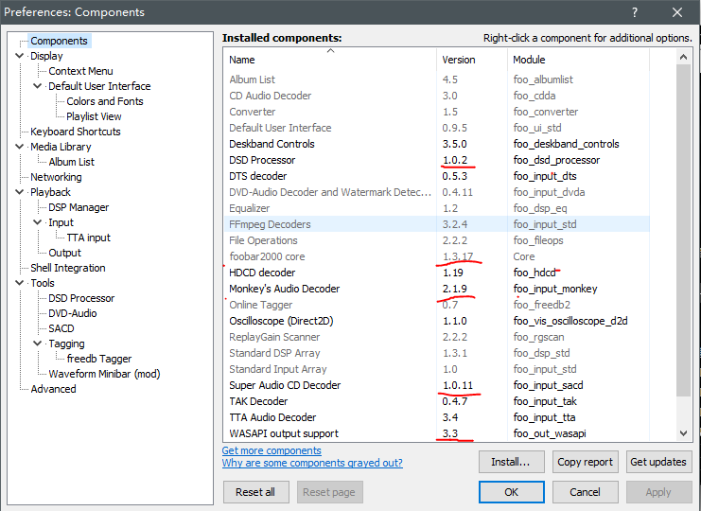The image size is (701, 511).
Task: Collapse the Tagging tree node
Action: (38, 344)
